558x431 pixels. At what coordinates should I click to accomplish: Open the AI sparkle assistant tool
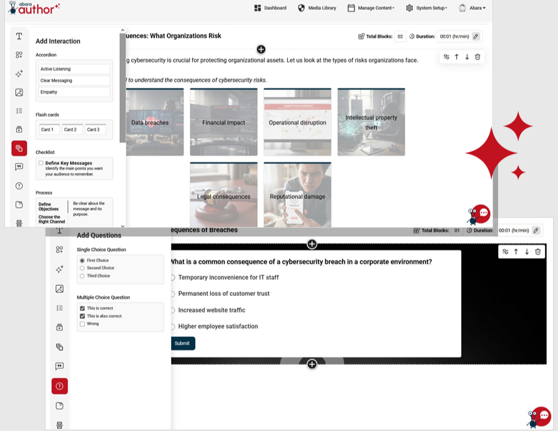[19, 73]
